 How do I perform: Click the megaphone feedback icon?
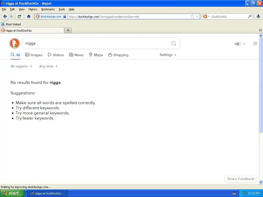pyautogui.click(x=238, y=44)
